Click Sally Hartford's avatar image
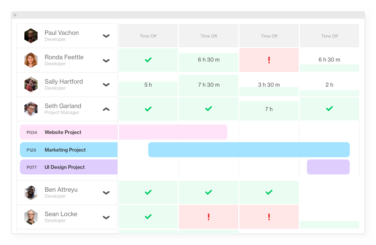This screenshot has height=245, width=376. (x=31, y=84)
